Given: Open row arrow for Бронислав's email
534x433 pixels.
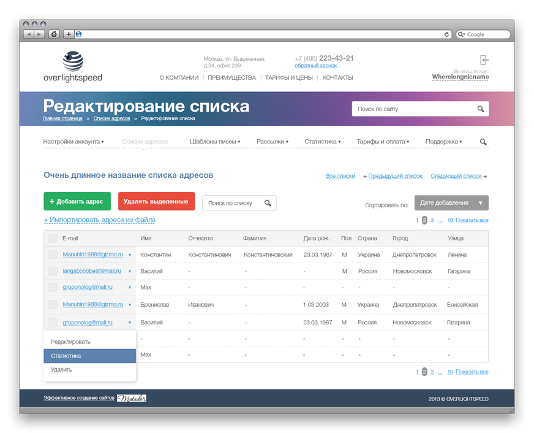Looking at the screenshot, I should (x=130, y=305).
